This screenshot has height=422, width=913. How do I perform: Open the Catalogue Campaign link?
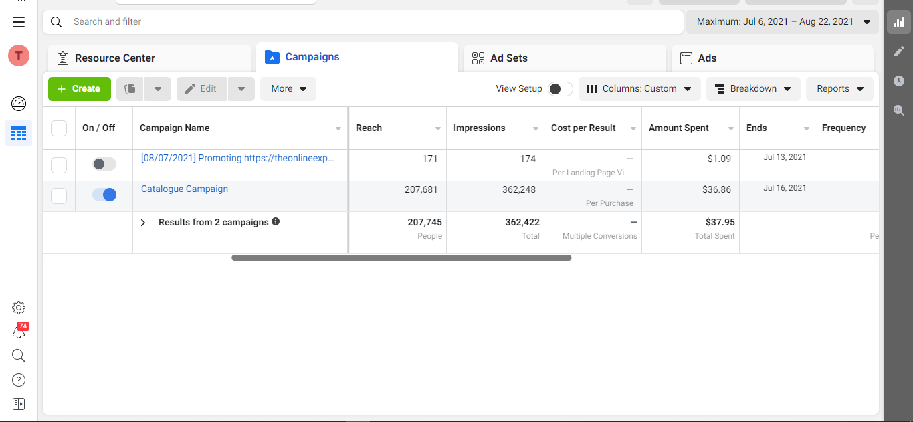pos(185,189)
